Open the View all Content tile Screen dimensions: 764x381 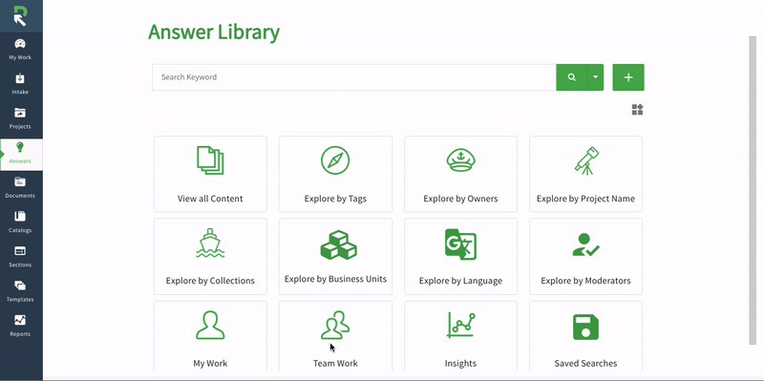pyautogui.click(x=210, y=174)
